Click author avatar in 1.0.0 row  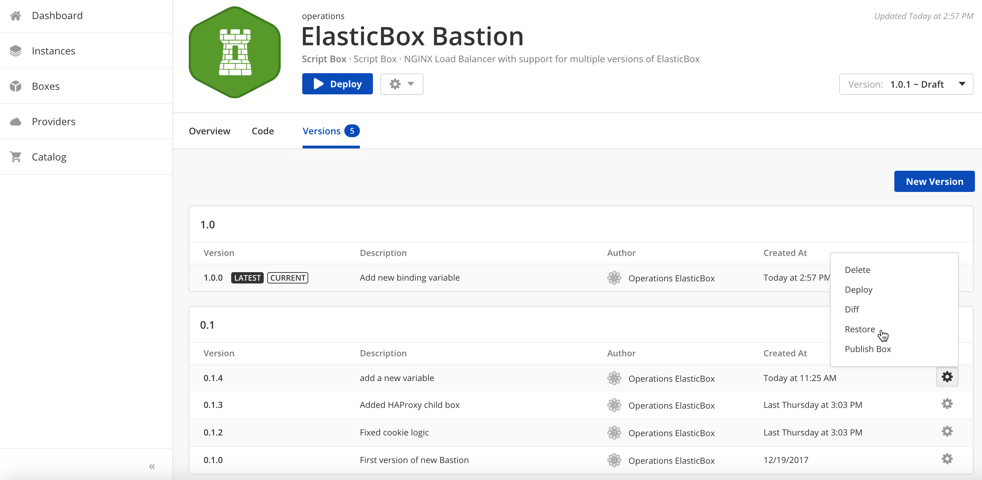[x=614, y=278]
